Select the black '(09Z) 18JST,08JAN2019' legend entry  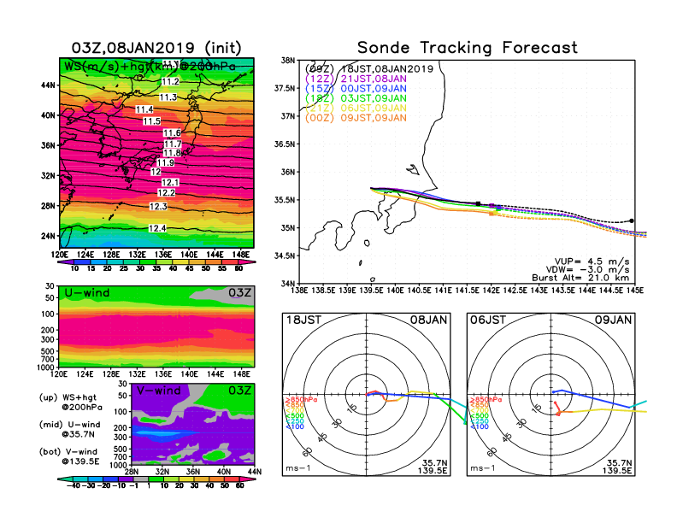[x=369, y=69]
